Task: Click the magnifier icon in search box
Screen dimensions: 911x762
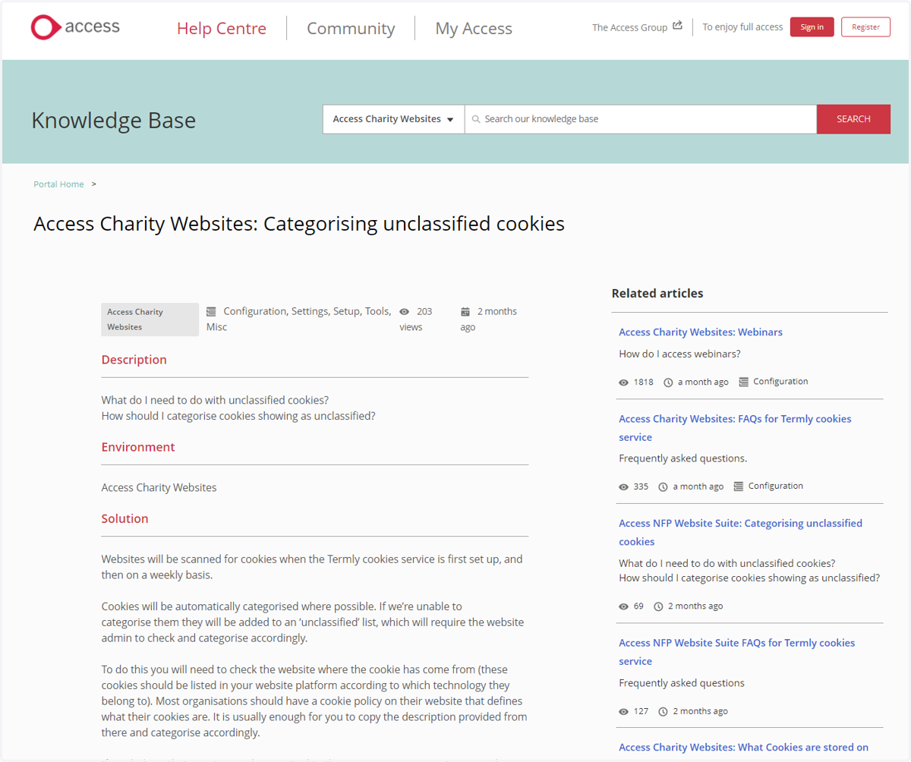Action: (475, 119)
